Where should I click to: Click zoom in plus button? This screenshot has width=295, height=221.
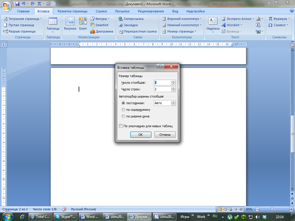(x=291, y=209)
